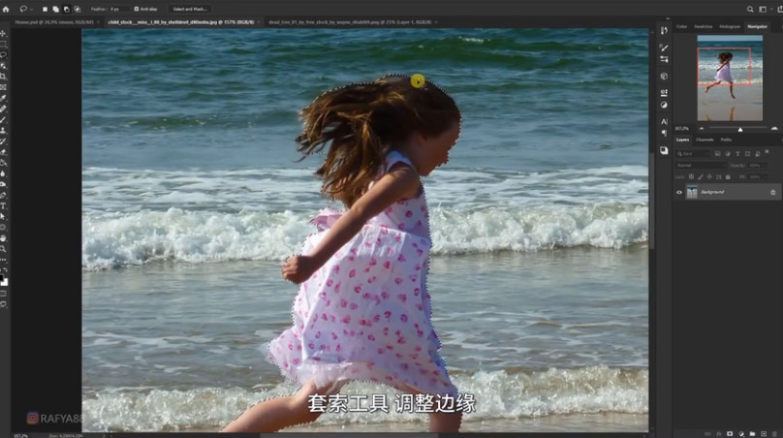The width and height of the screenshot is (783, 438).
Task: Select the Type tool
Action: coord(4,205)
